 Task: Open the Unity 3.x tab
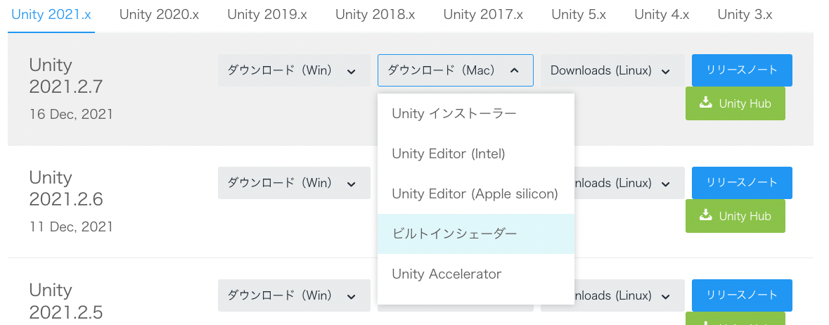tap(745, 15)
